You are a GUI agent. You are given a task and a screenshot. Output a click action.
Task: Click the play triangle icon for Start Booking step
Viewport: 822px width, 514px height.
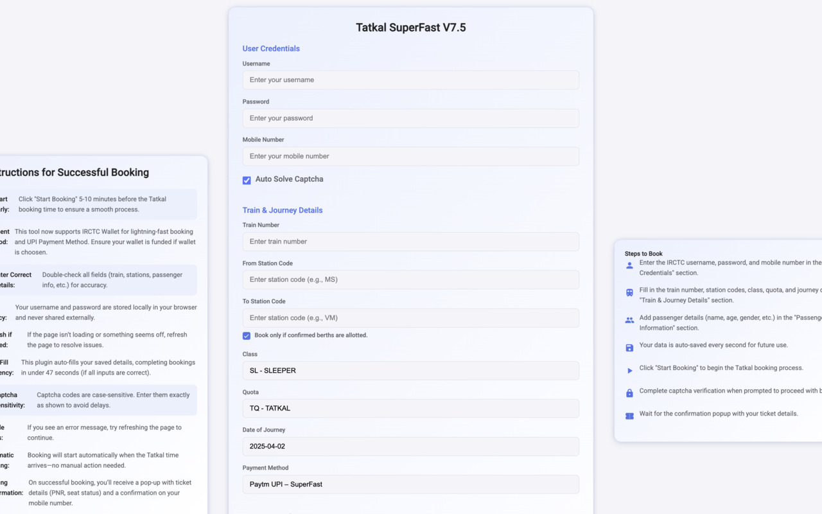click(x=629, y=370)
